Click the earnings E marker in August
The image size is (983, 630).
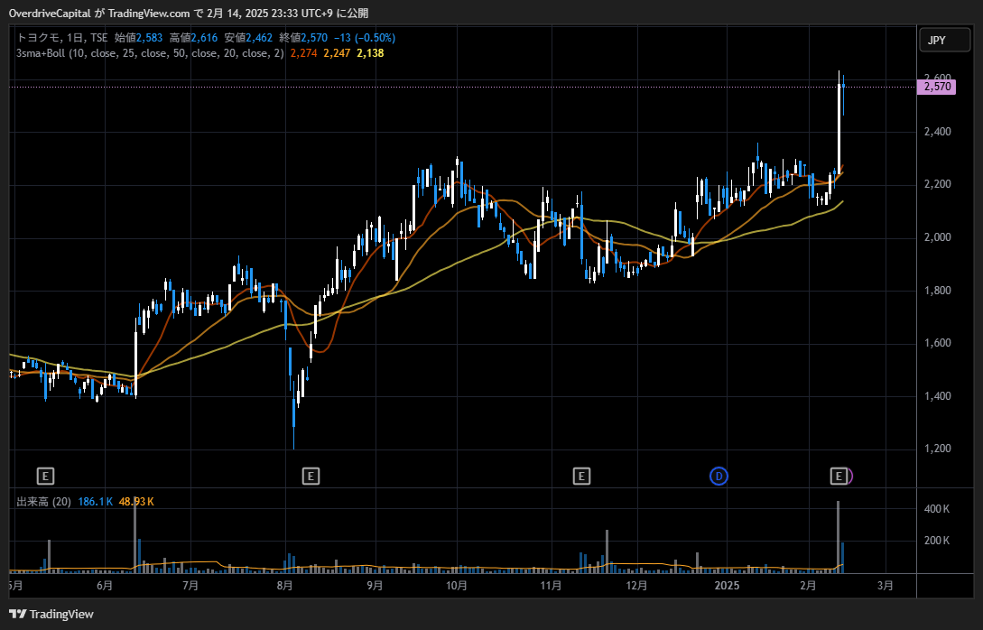pyautogui.click(x=311, y=476)
